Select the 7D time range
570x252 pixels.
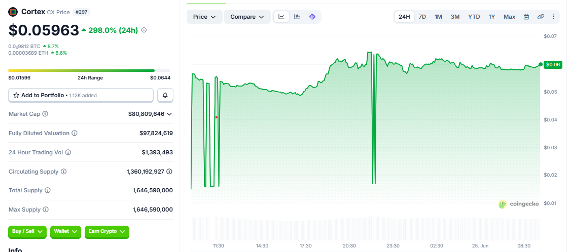pos(422,17)
